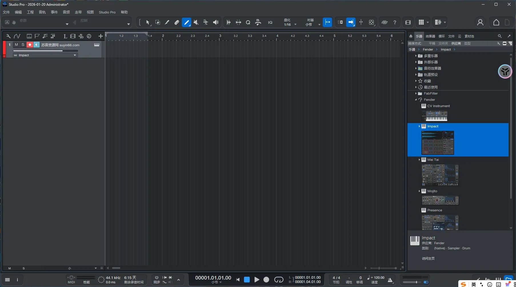Image resolution: width=516 pixels, height=287 pixels.
Task: Click the search icon in the browser panel
Action: [x=500, y=36]
